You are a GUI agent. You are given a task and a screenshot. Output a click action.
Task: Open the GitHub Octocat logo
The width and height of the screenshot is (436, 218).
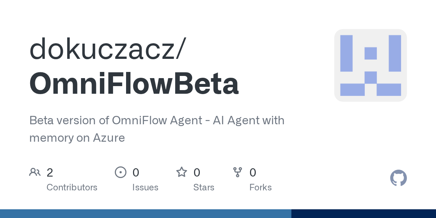(398, 178)
